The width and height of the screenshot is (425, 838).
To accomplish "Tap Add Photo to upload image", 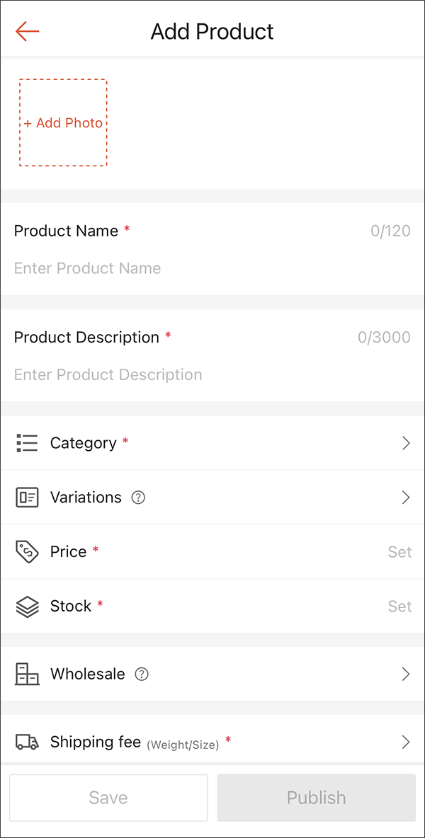I will click(63, 122).
